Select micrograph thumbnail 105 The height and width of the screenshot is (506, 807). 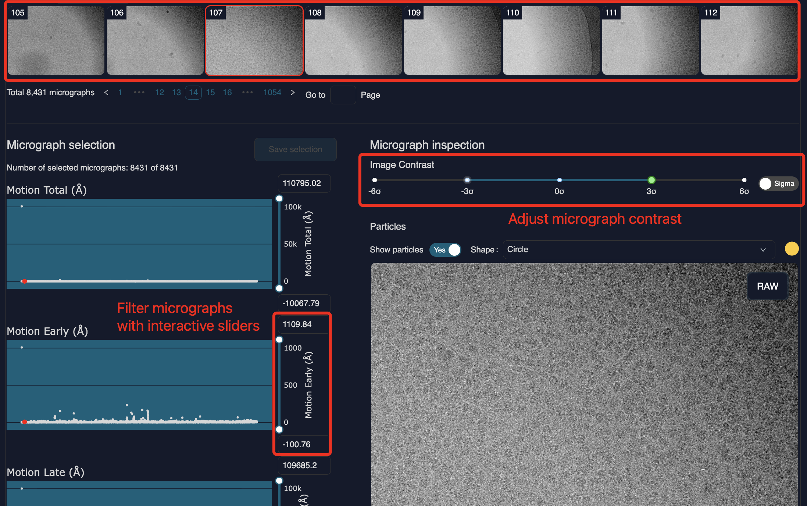(56, 40)
